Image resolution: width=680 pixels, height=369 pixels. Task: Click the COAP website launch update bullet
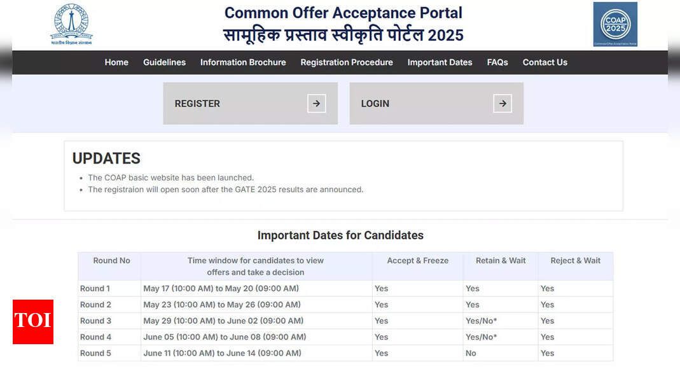170,178
